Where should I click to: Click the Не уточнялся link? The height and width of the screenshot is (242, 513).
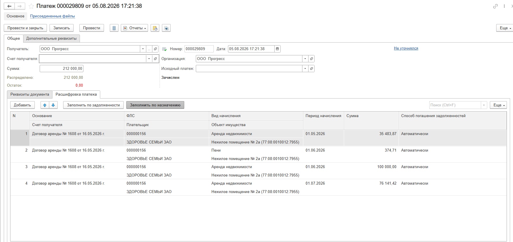406,48
